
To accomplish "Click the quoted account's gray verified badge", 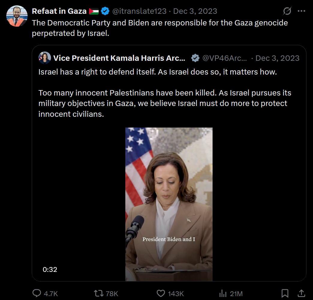I will click(x=195, y=58).
